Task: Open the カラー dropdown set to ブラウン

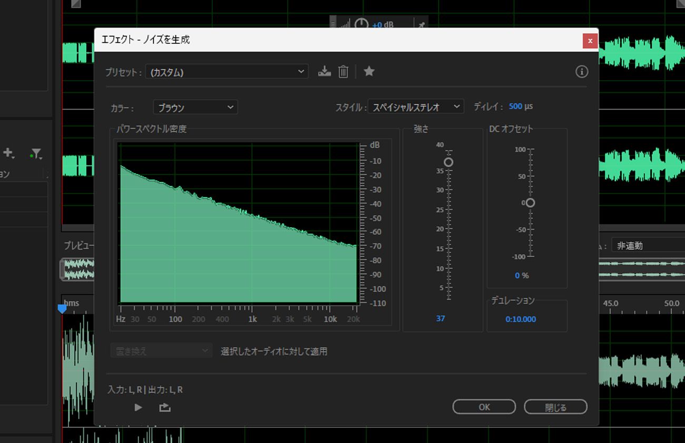Action: 195,107
